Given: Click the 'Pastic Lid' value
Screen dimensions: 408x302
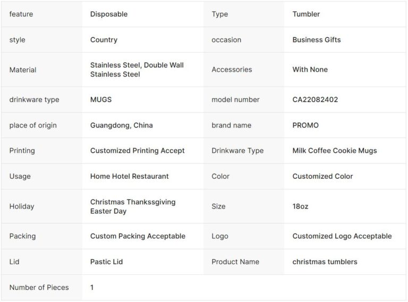Looking at the screenshot, I should pyautogui.click(x=108, y=262).
